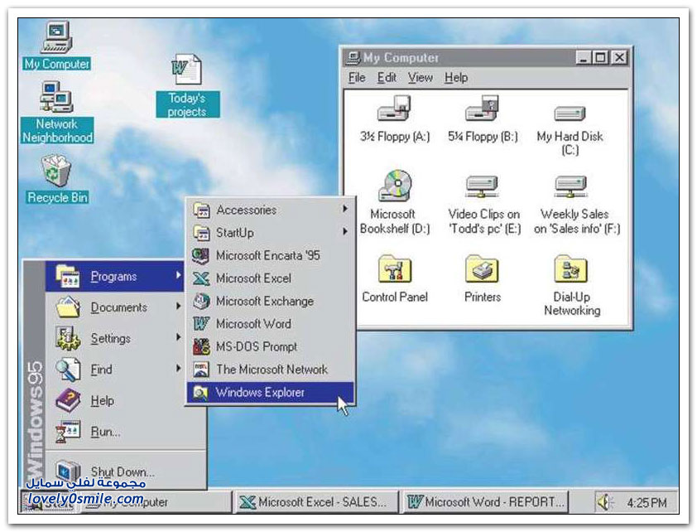Click the "Windows Explorer" menu text
Screen dimensions: 697x532
(x=260, y=392)
